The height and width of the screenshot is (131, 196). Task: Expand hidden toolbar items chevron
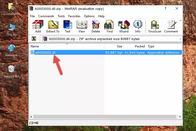(x=181, y=20)
